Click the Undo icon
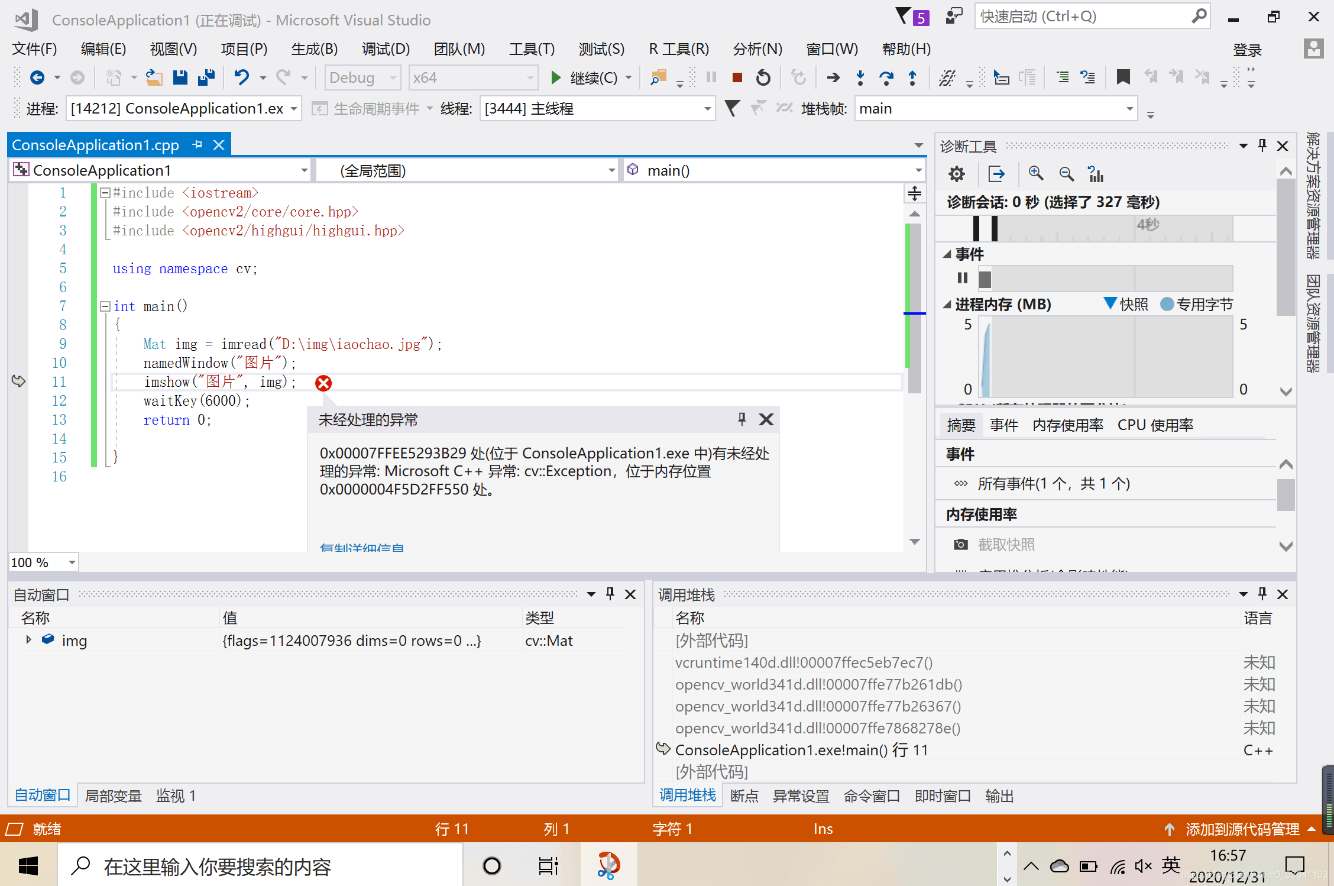This screenshot has height=886, width=1334. (x=242, y=77)
